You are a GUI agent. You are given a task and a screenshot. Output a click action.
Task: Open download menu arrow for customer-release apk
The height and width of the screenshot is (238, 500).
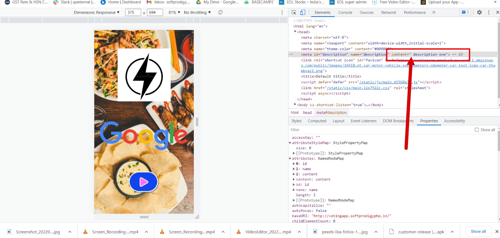[x=453, y=232]
